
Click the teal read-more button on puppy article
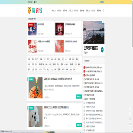click(x=79, y=125)
